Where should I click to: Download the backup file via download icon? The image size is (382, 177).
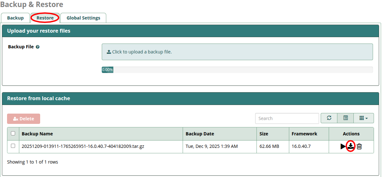[351, 146]
